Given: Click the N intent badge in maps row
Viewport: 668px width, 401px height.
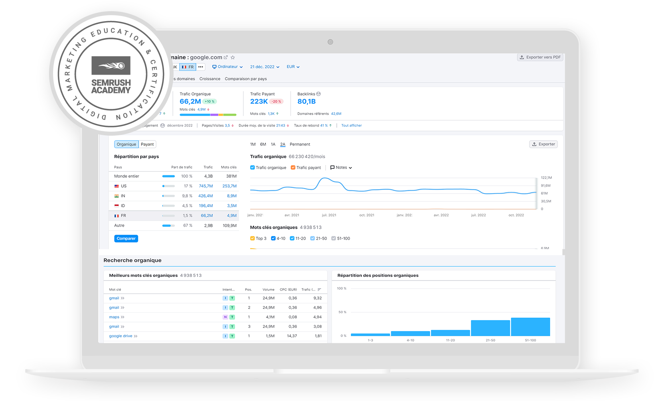Looking at the screenshot, I should (225, 317).
